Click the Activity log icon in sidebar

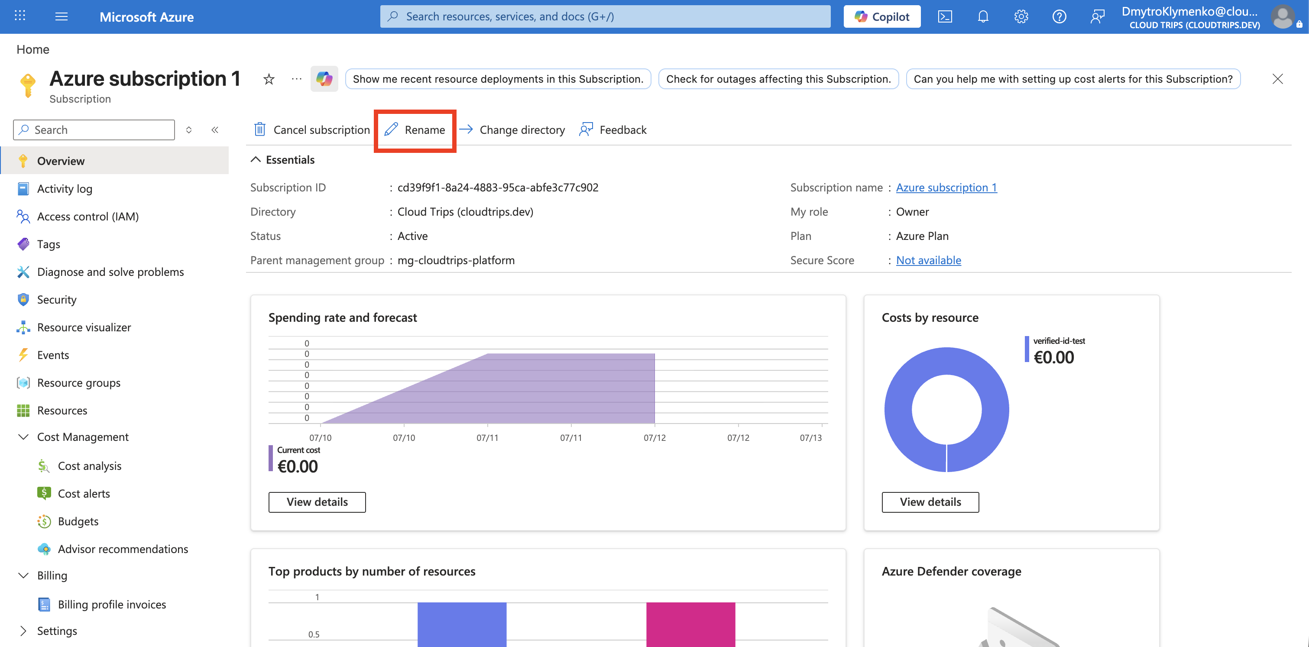click(x=23, y=189)
